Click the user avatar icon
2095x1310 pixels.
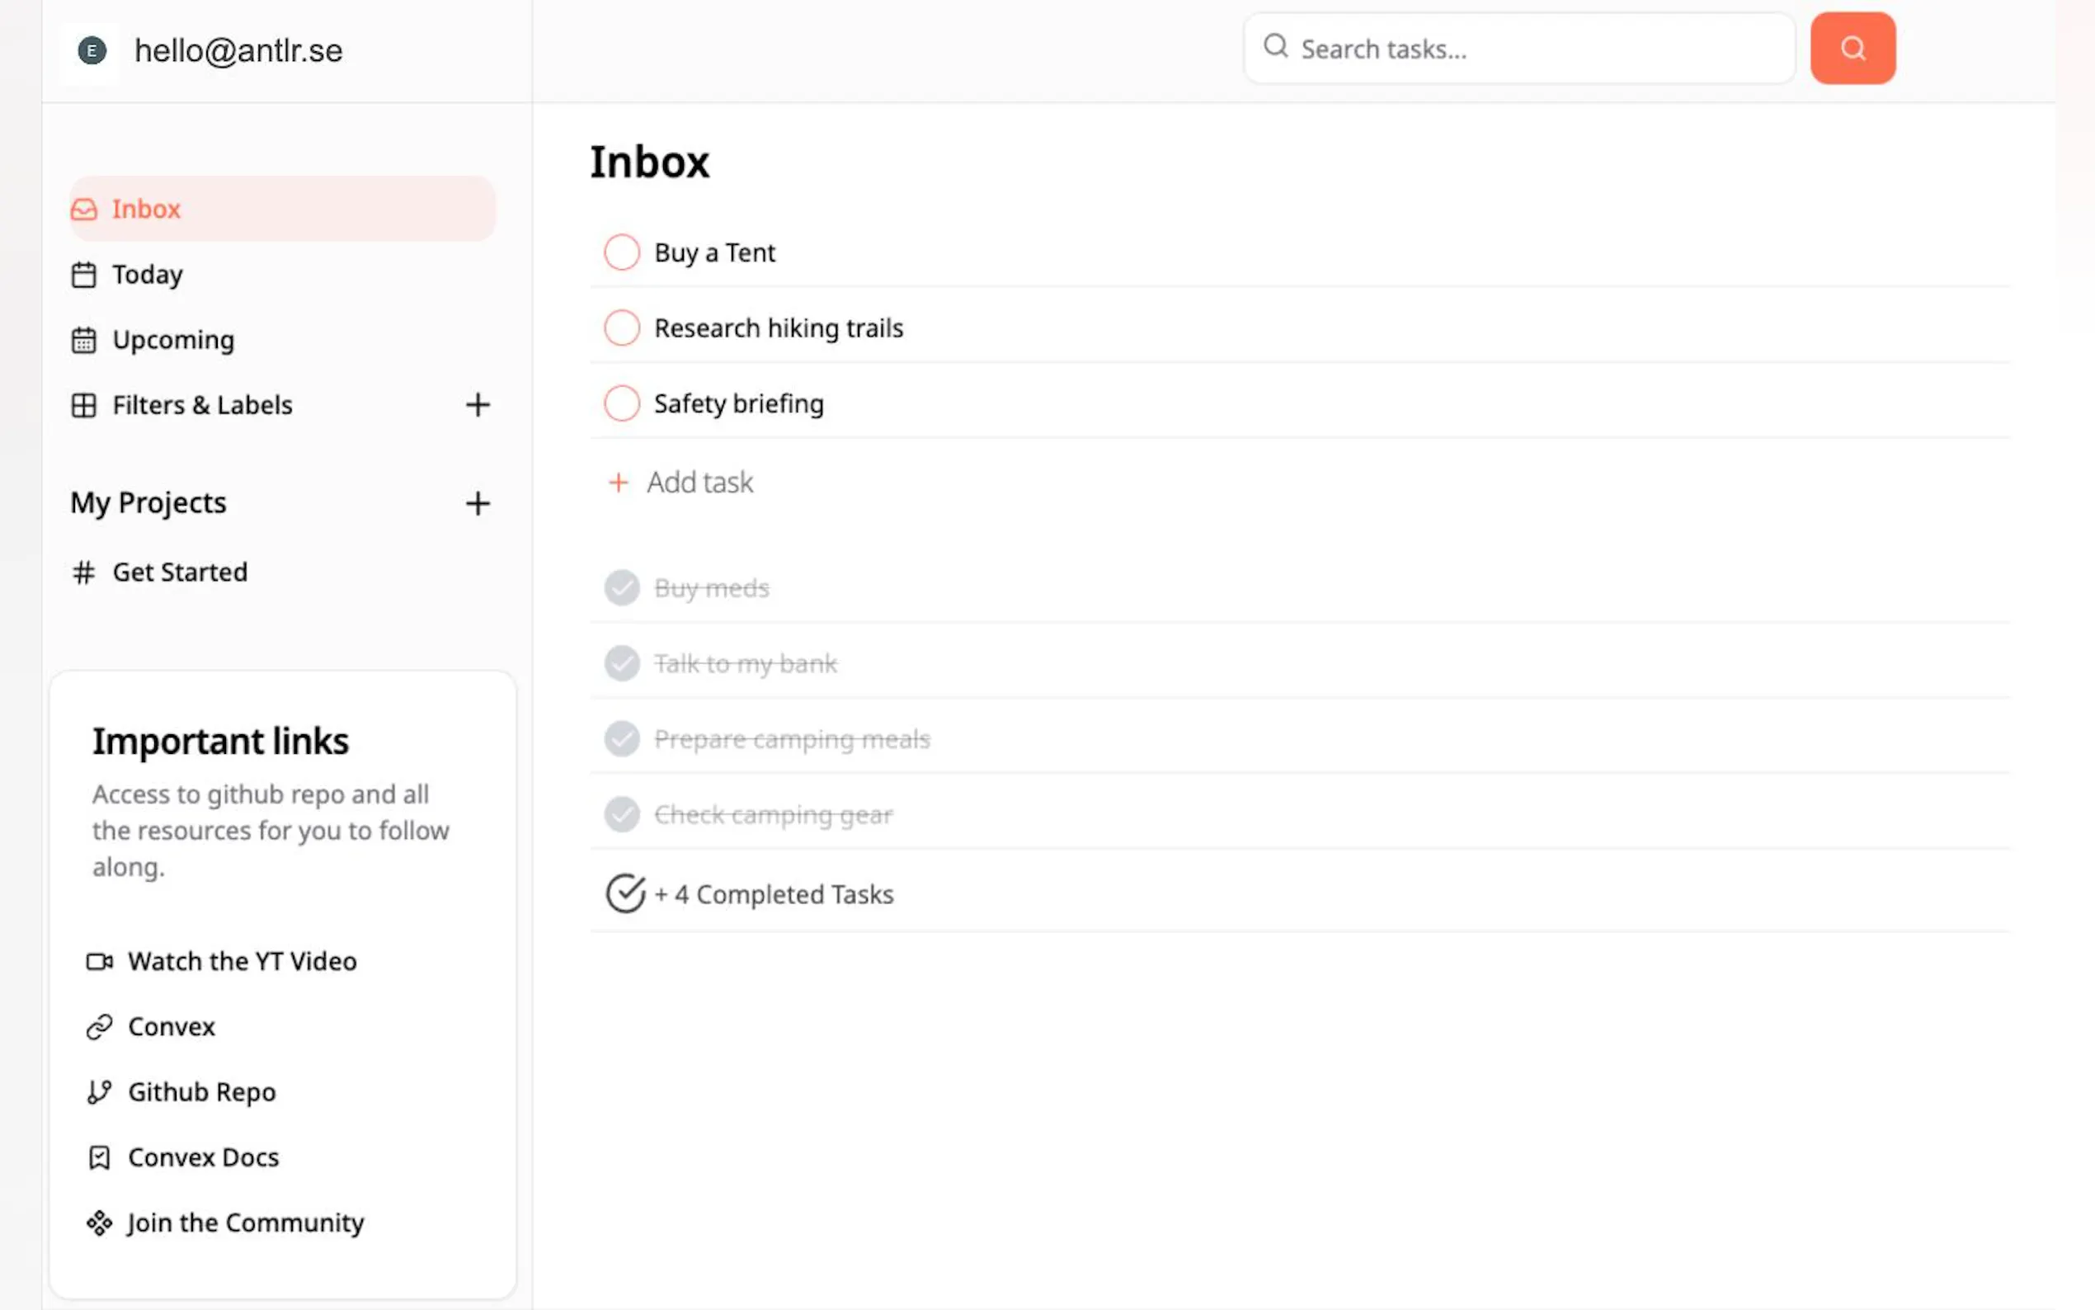pyautogui.click(x=92, y=50)
